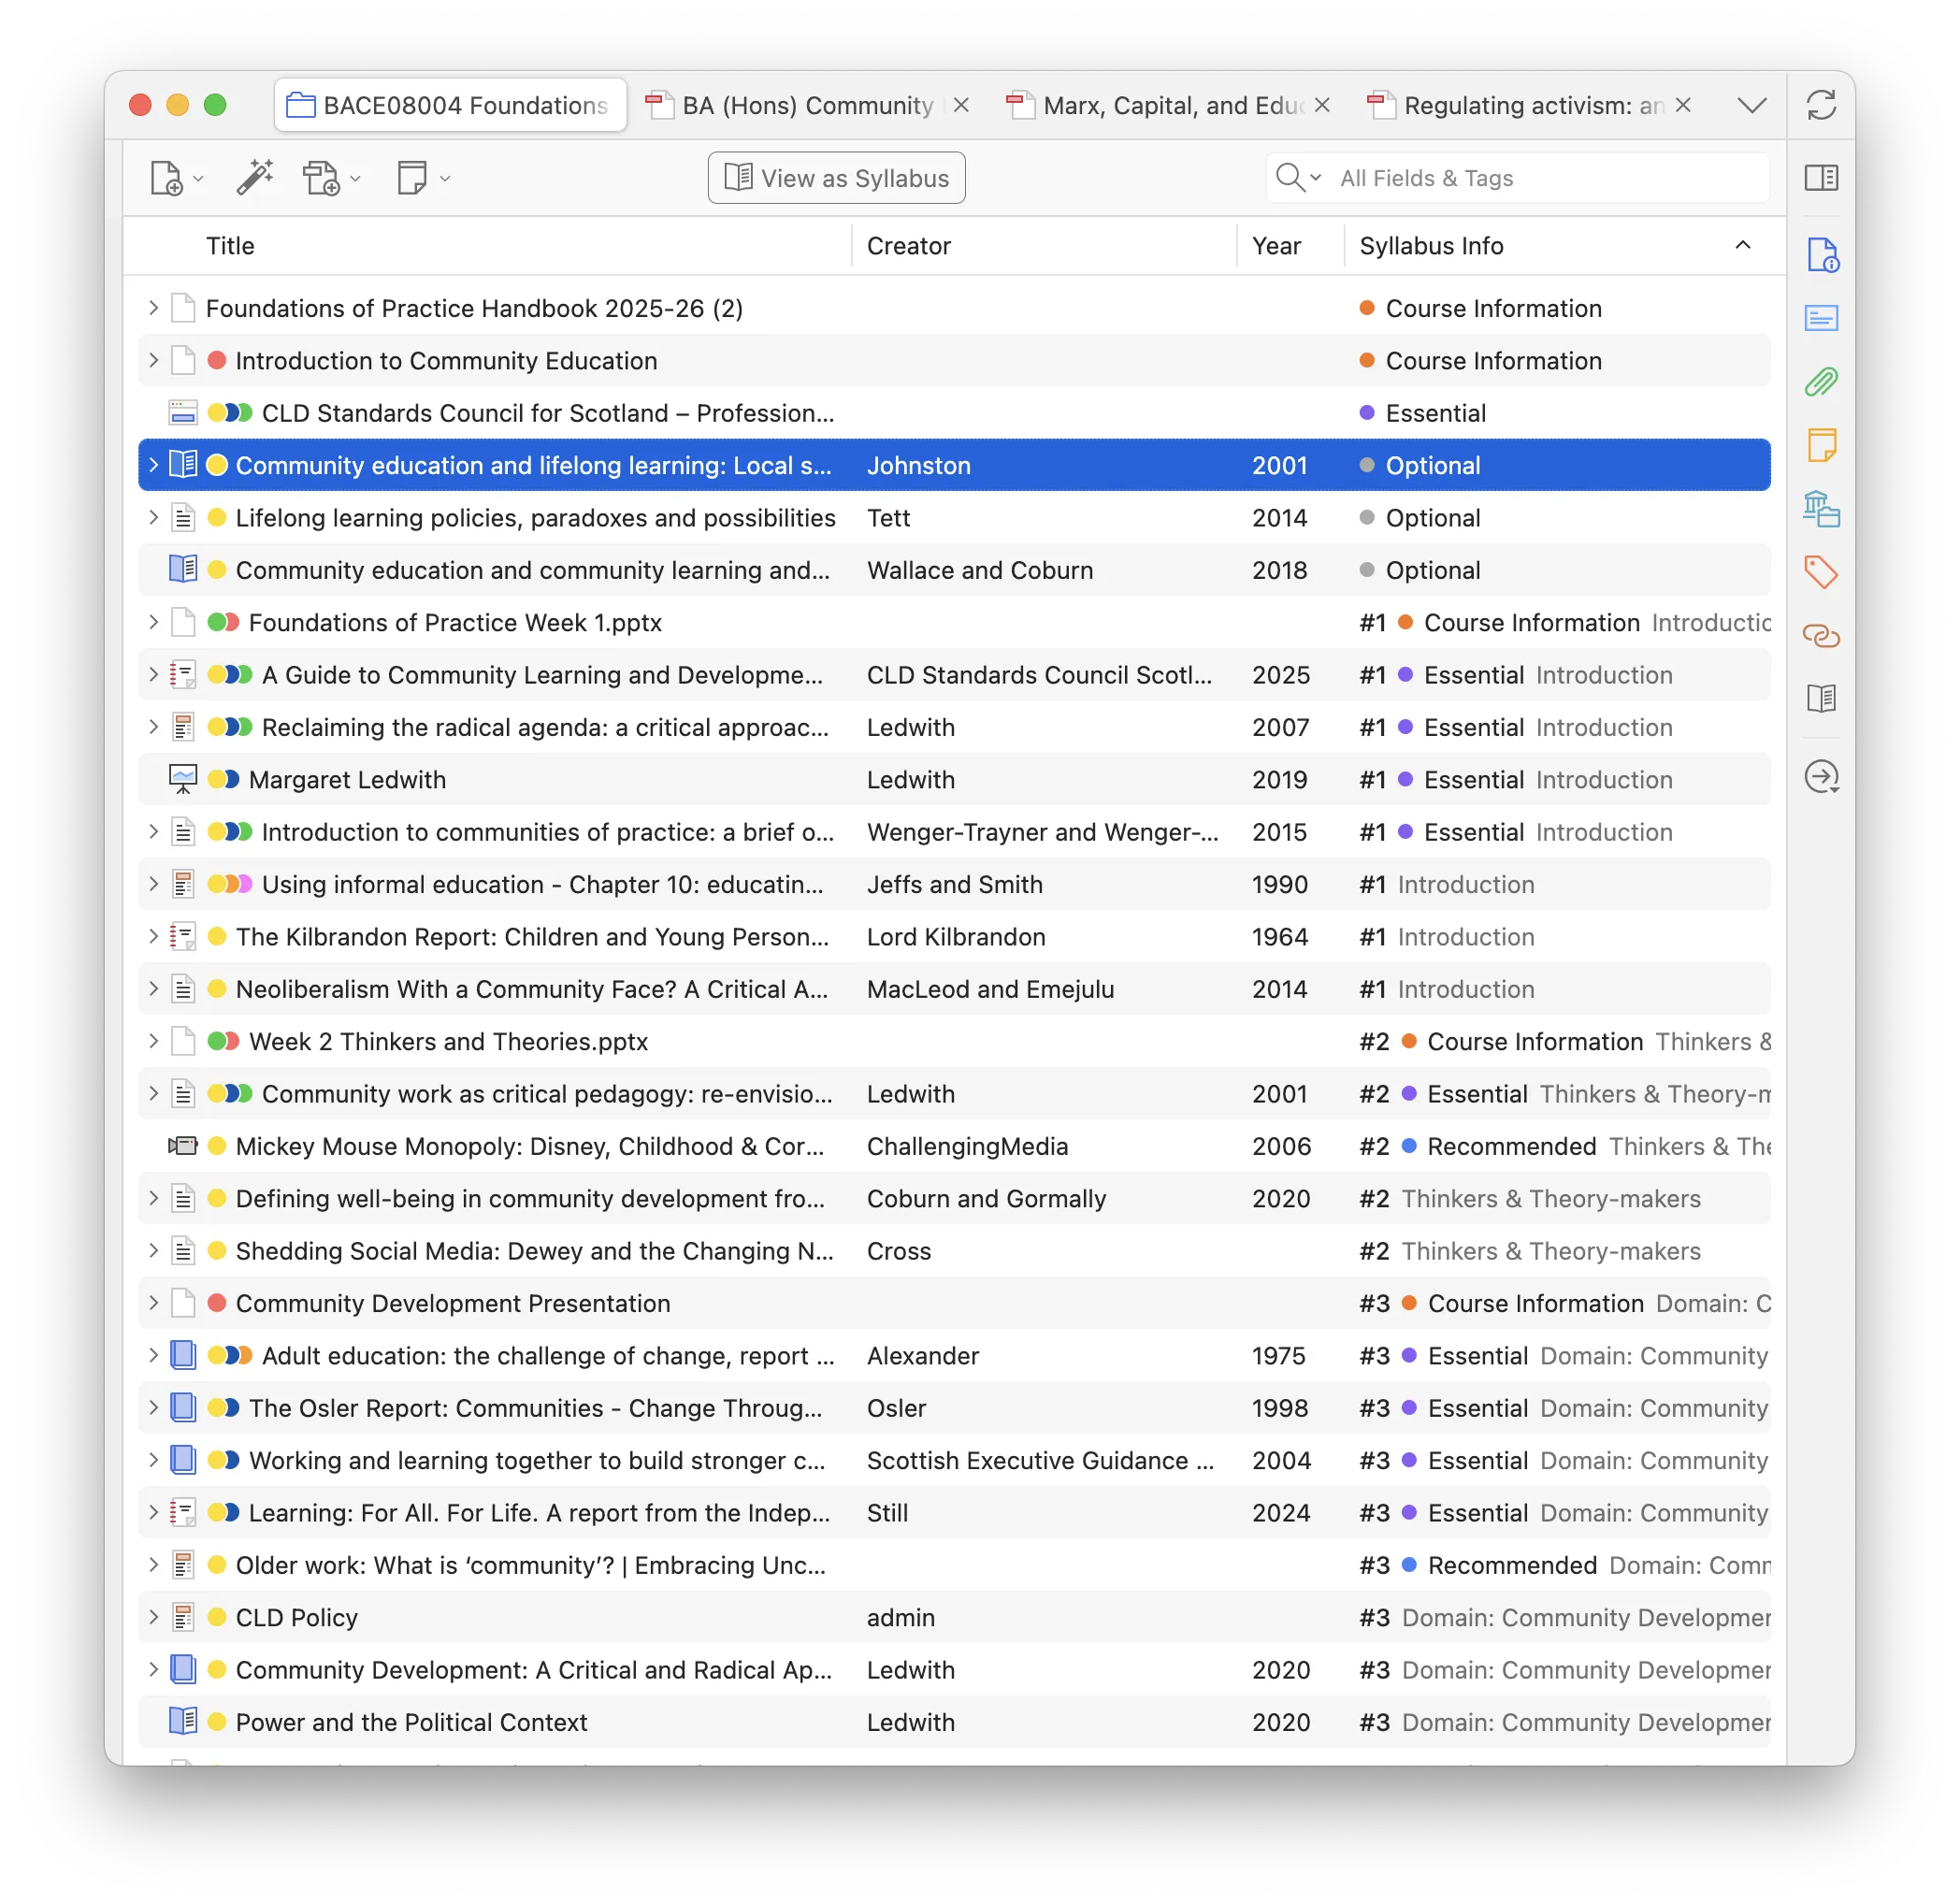The width and height of the screenshot is (1960, 1904).
Task: Click the web page icon beside CLD Standards Council
Action: [x=183, y=413]
